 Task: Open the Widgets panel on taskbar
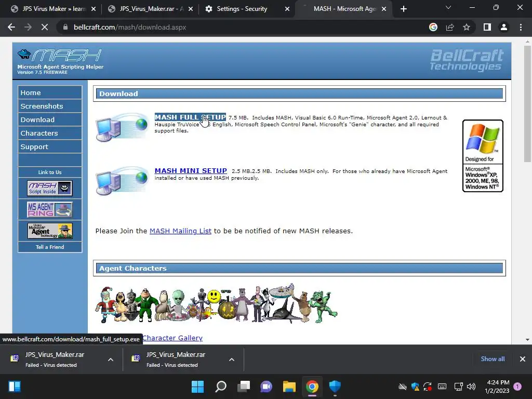[x=15, y=387]
